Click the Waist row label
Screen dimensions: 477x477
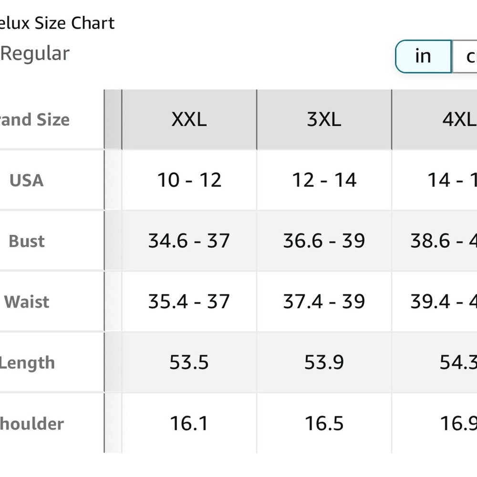[x=26, y=302]
